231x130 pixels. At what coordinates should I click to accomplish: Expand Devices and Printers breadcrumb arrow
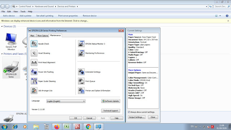coord(77,6)
